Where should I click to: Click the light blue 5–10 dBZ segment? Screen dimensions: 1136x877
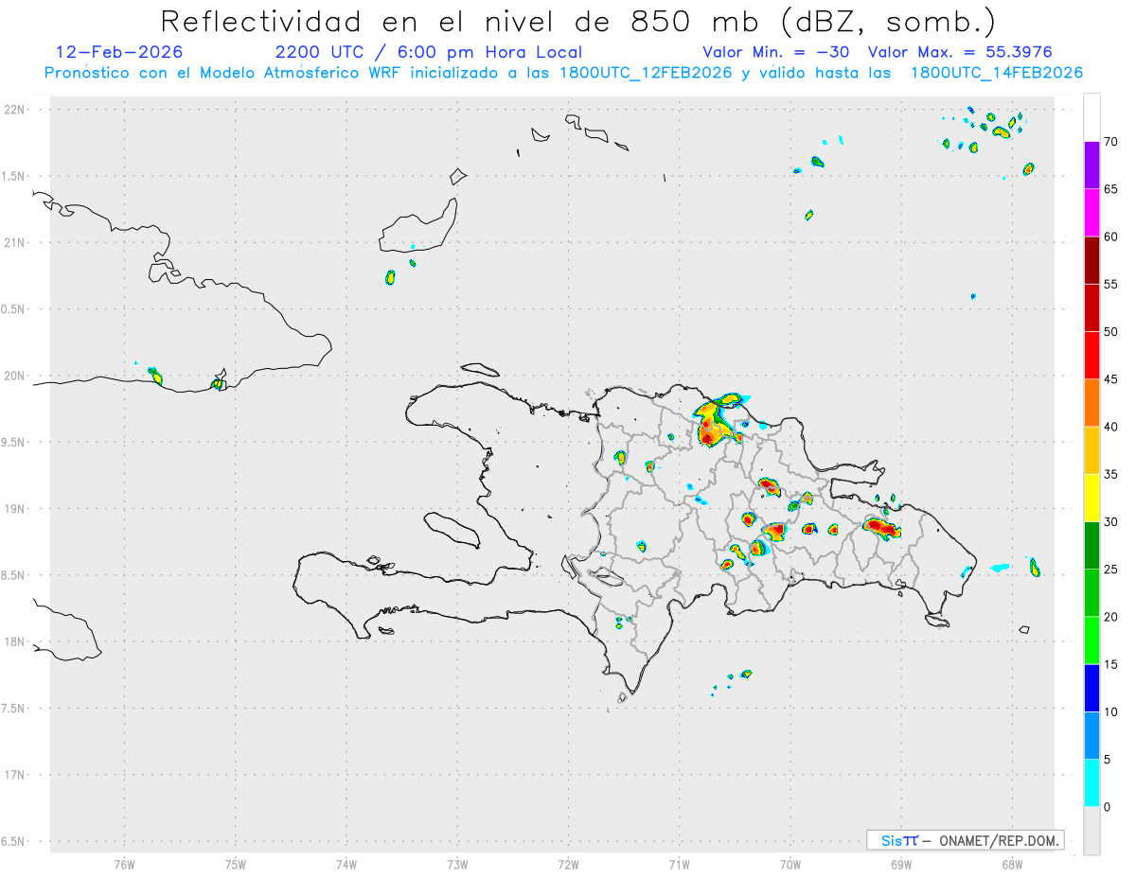1092,736
